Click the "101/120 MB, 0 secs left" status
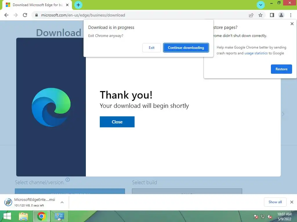The image size is (297, 222). (29, 206)
